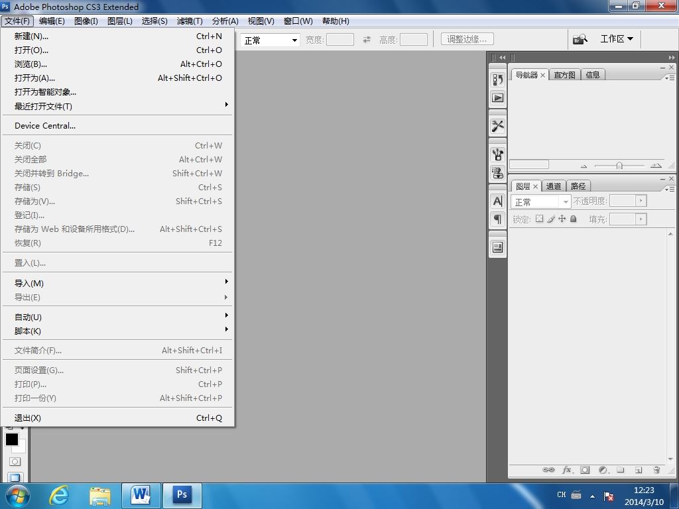Click the black foreground color swatch
Screen dimensions: 679x509
pyautogui.click(x=12, y=439)
